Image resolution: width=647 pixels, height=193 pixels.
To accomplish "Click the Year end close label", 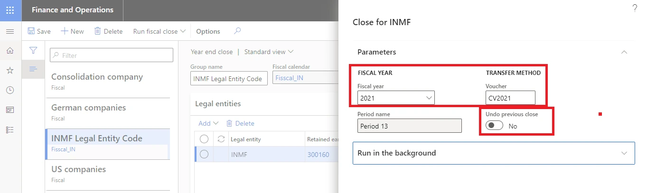I will pyautogui.click(x=212, y=52).
